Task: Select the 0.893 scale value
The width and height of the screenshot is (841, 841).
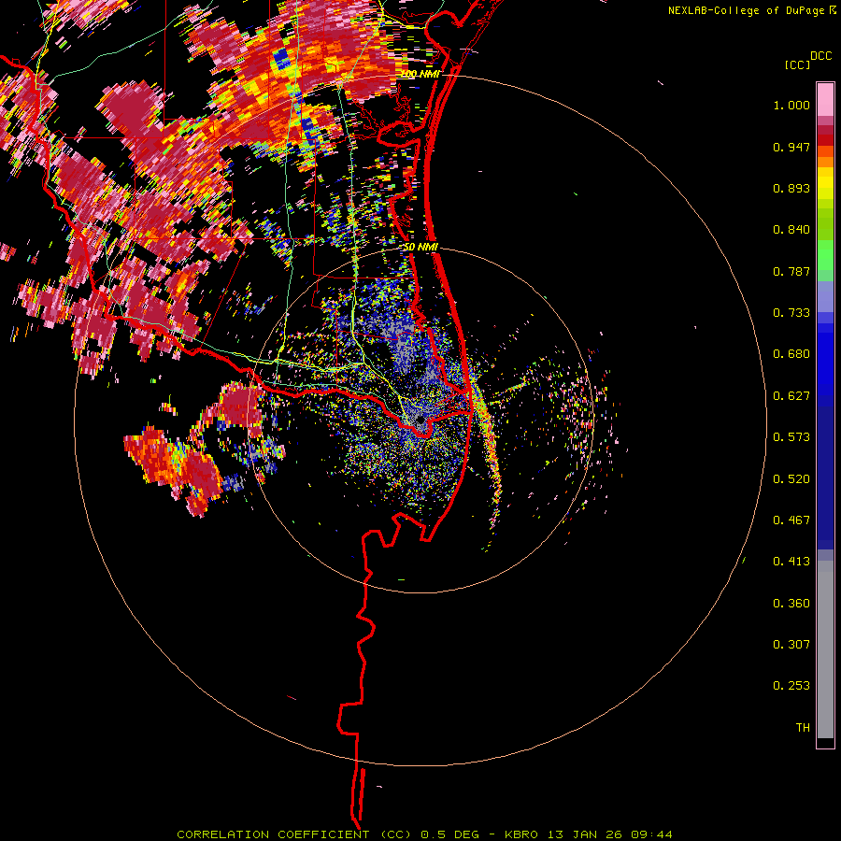Action: click(x=791, y=188)
